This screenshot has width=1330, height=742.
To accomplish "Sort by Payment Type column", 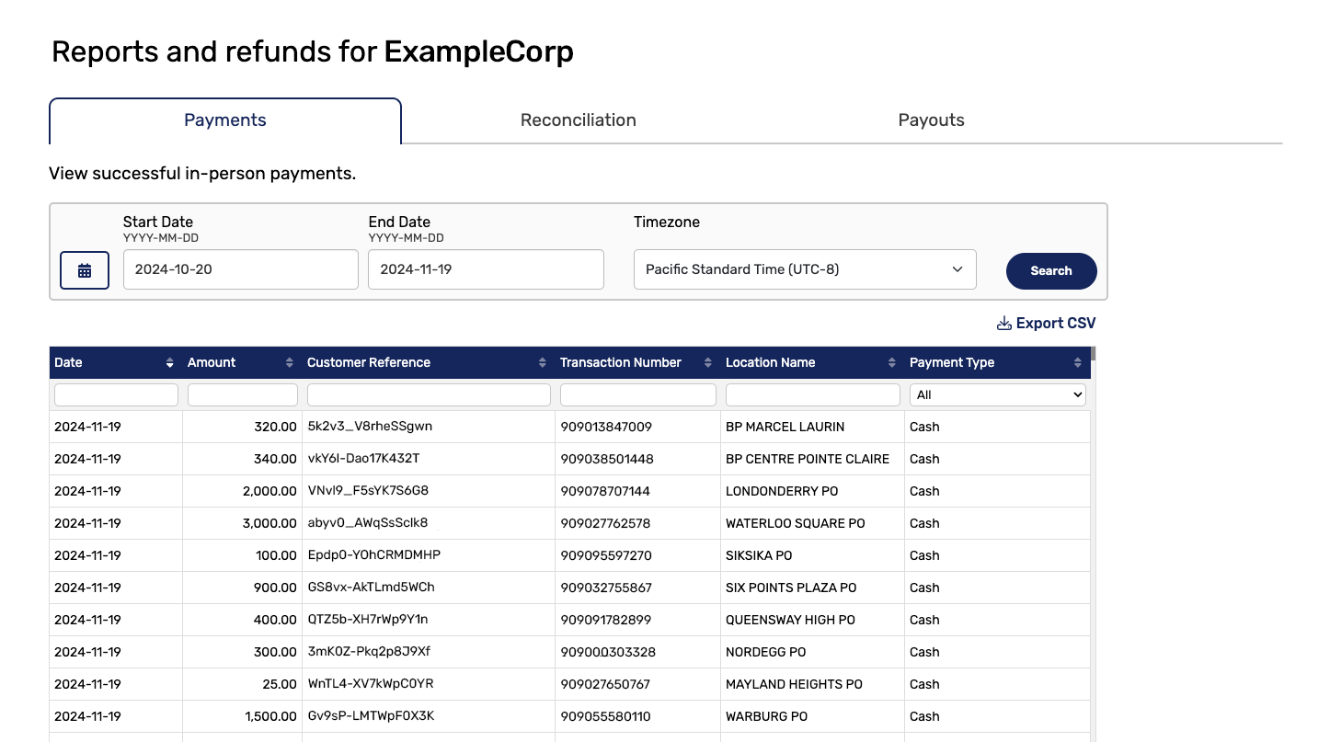I will point(1078,362).
